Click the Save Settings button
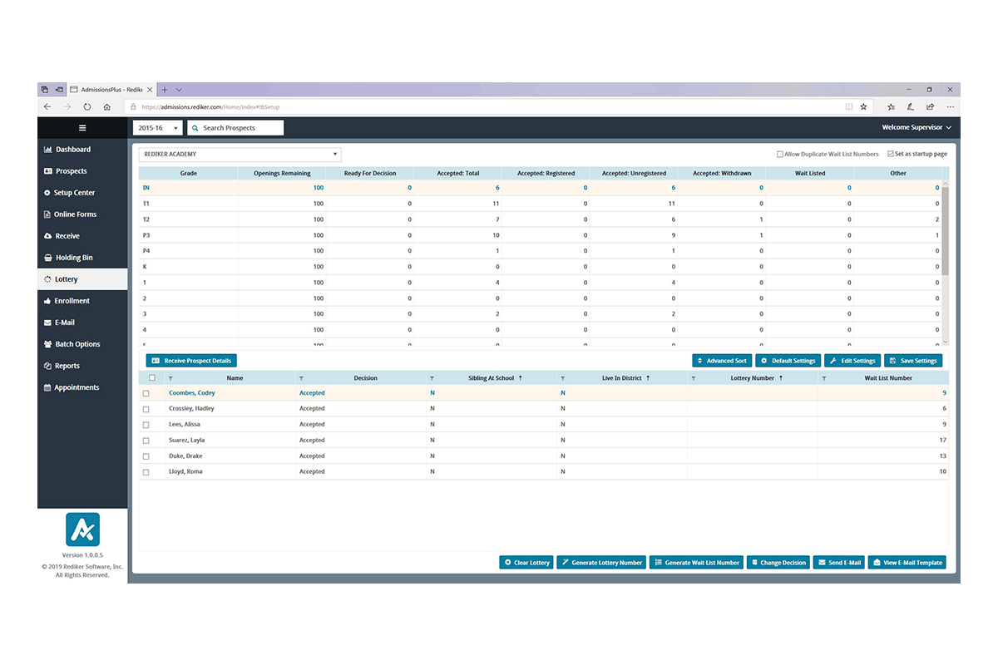This screenshot has height=665, width=998. click(x=913, y=361)
